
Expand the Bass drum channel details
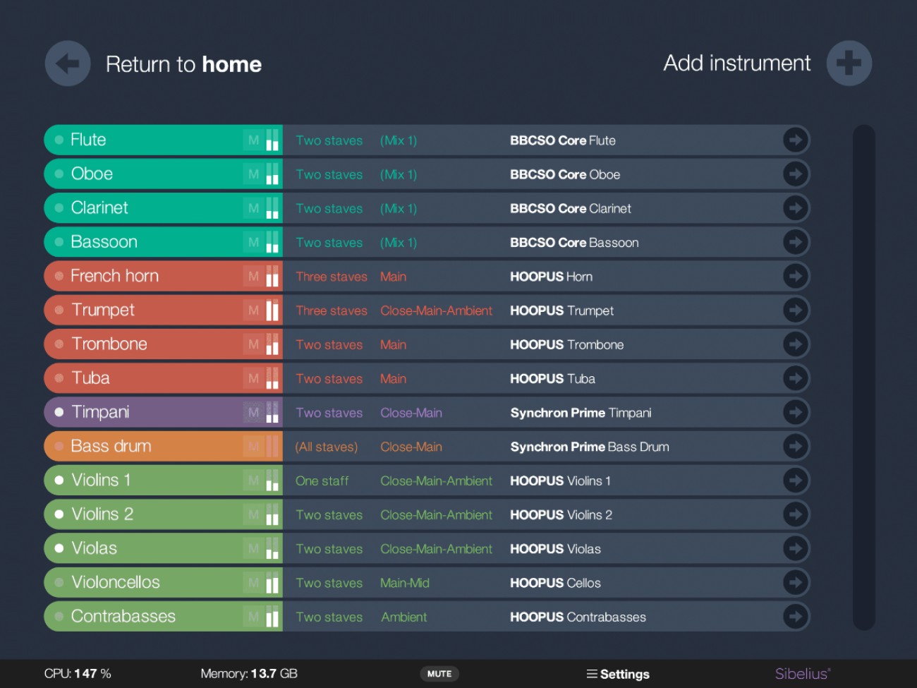pyautogui.click(x=795, y=446)
